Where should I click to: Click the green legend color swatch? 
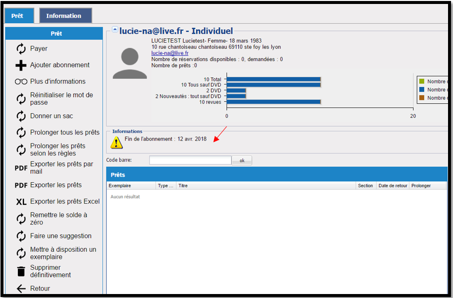pyautogui.click(x=422, y=81)
